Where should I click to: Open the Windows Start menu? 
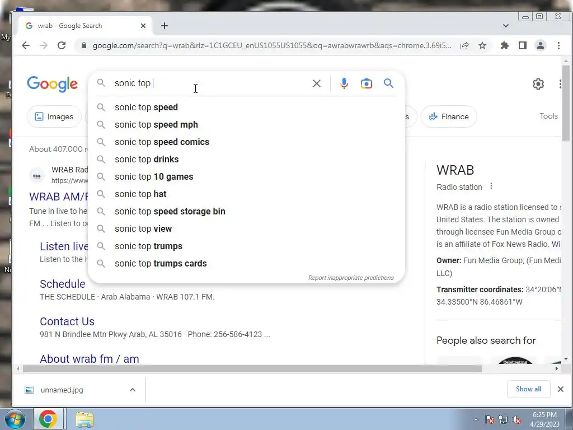click(x=15, y=419)
